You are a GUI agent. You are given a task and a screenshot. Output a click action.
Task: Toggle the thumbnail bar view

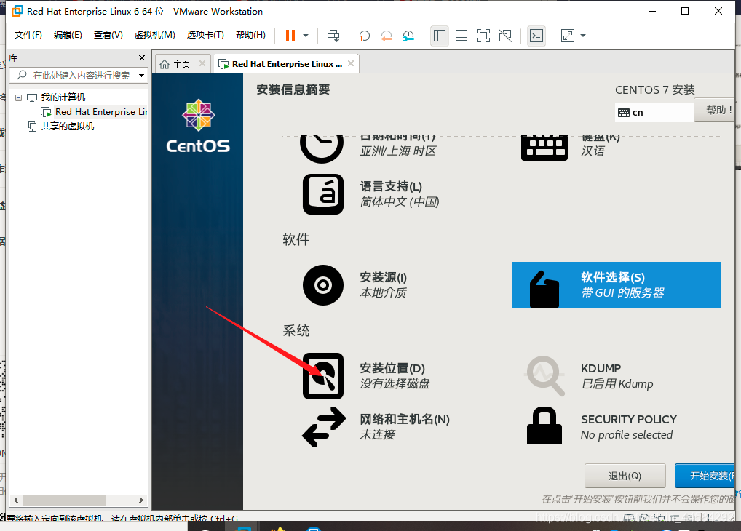[x=461, y=36]
